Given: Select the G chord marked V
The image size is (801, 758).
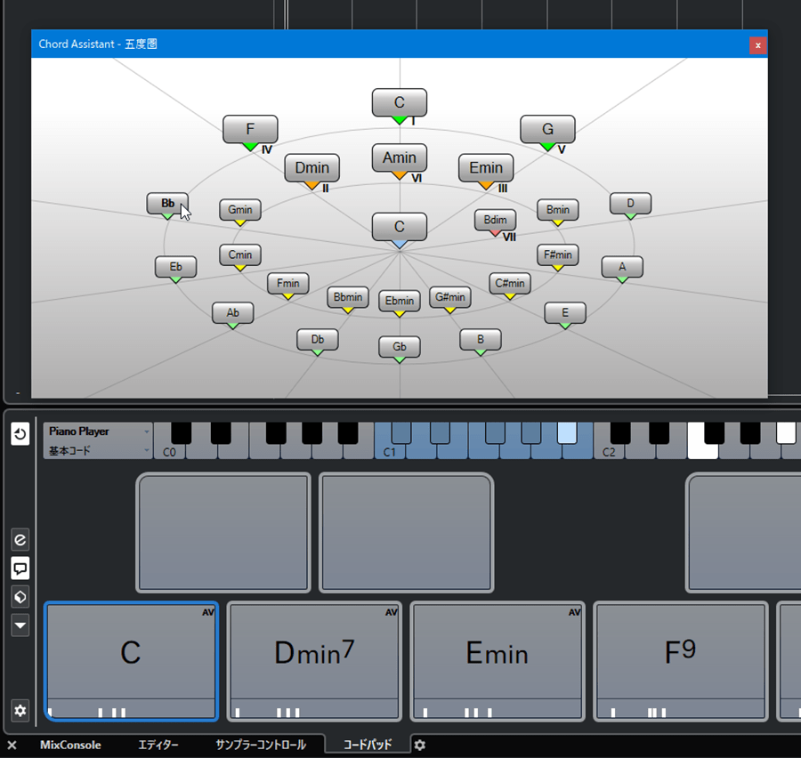Looking at the screenshot, I should tap(547, 129).
